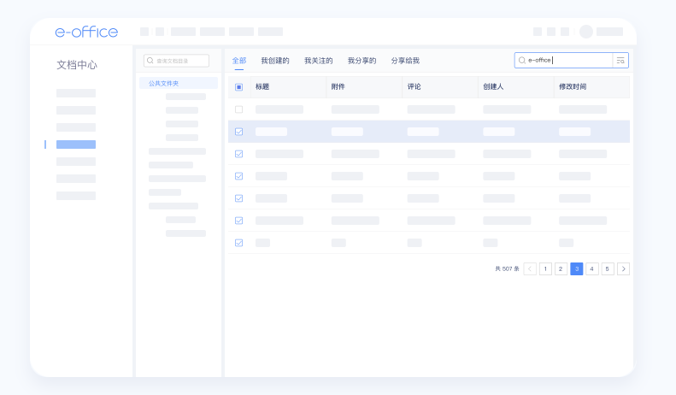This screenshot has width=676, height=395.
Task: Go to page 1 in pagination
Action: (545, 268)
